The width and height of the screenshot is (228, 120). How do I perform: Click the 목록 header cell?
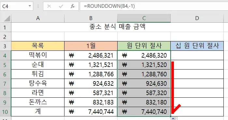click(x=38, y=46)
